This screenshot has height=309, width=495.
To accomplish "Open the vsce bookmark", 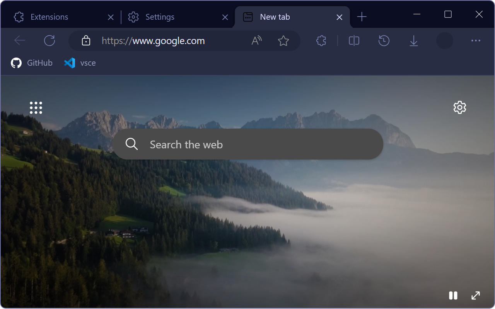I will (x=80, y=63).
